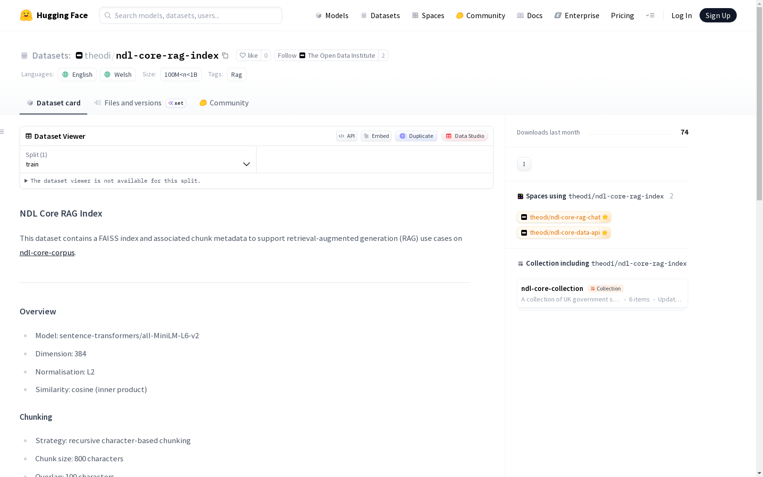Click the Rag tag

pos(237,74)
